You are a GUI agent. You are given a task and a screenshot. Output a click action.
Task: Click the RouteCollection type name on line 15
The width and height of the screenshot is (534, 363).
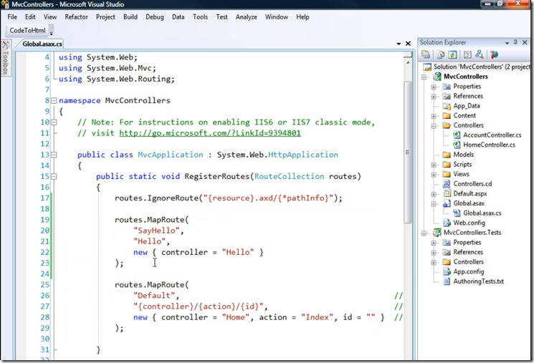click(289, 176)
